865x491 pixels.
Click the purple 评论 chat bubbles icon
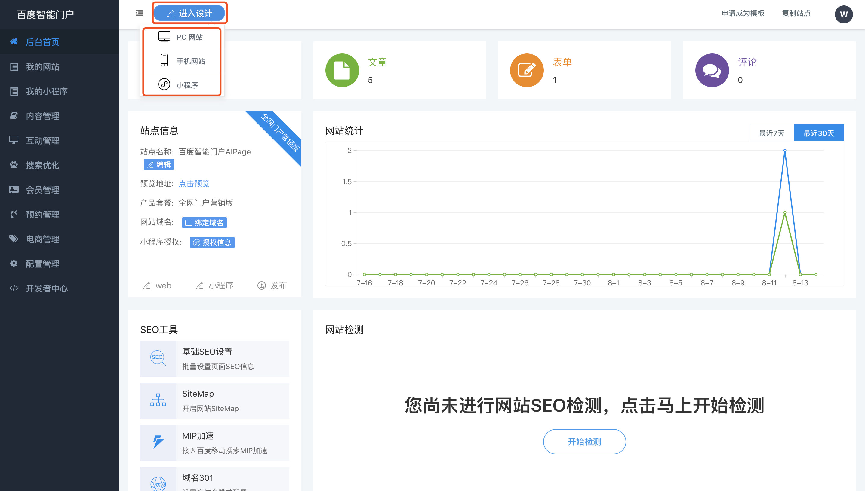[x=712, y=70]
